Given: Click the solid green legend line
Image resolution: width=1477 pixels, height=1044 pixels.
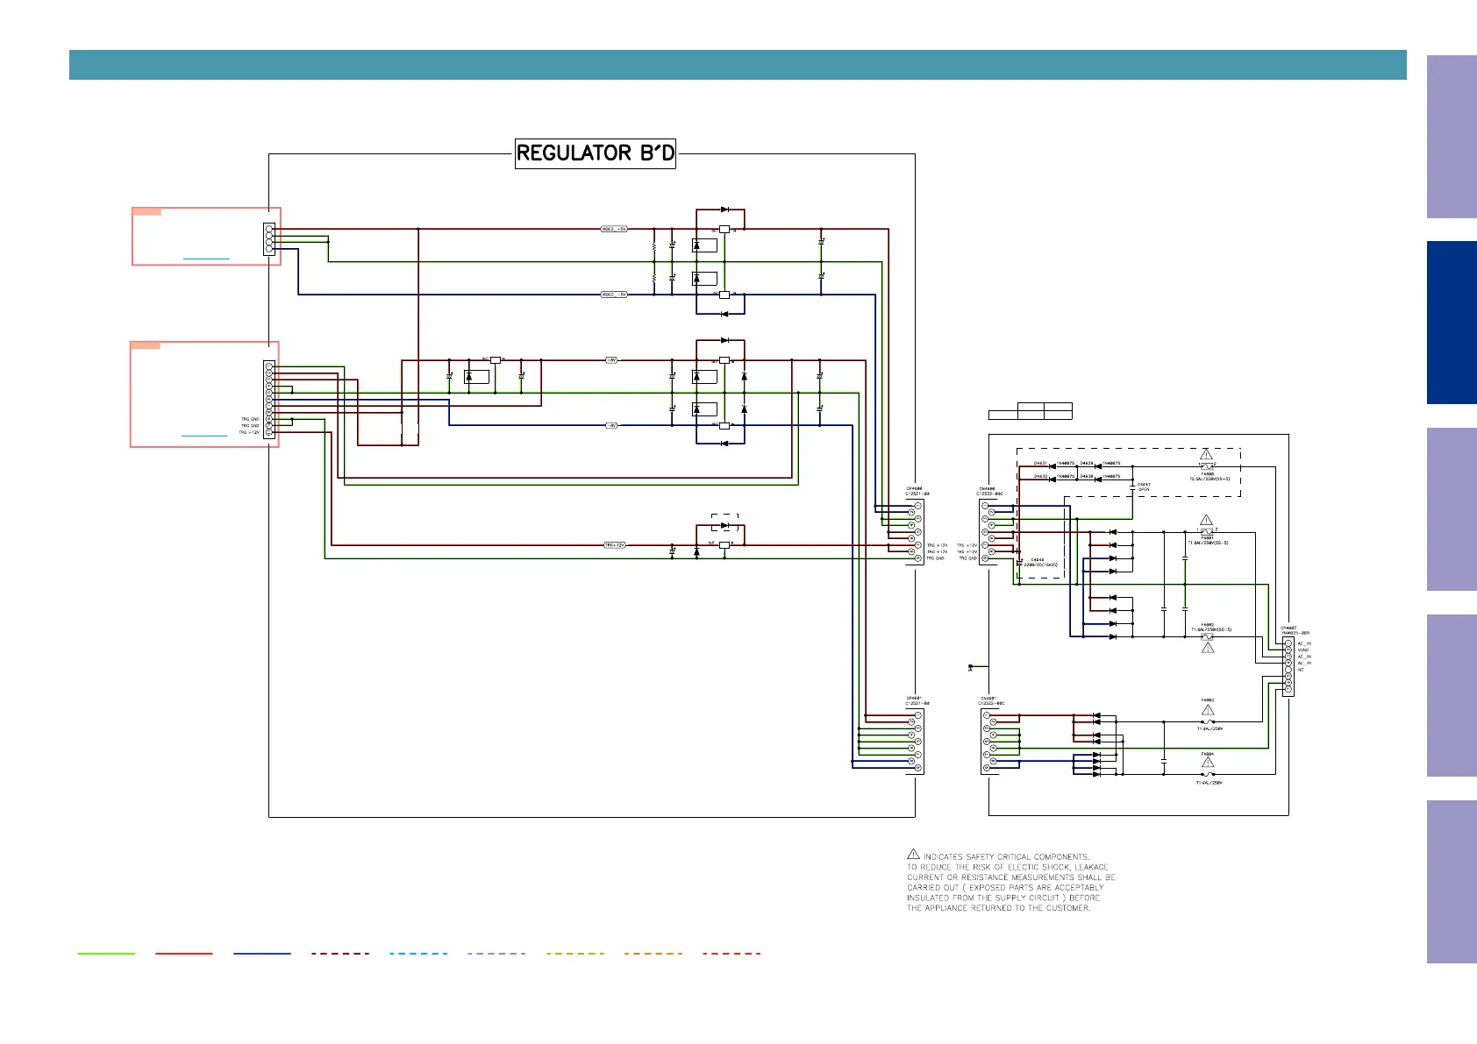Looking at the screenshot, I should (x=106, y=953).
